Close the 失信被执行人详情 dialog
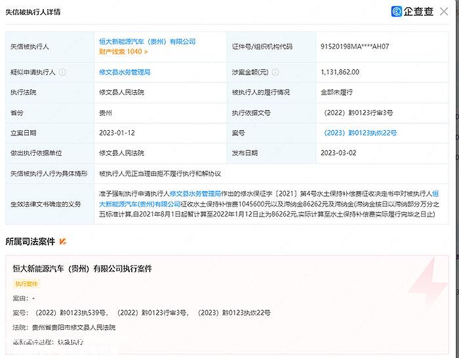Image resolution: width=459 pixels, height=358 pixels. pyautogui.click(x=444, y=12)
